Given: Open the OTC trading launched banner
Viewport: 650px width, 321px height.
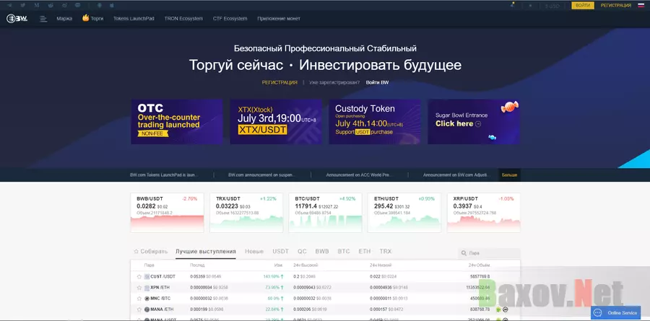Looking at the screenshot, I should coord(177,122).
